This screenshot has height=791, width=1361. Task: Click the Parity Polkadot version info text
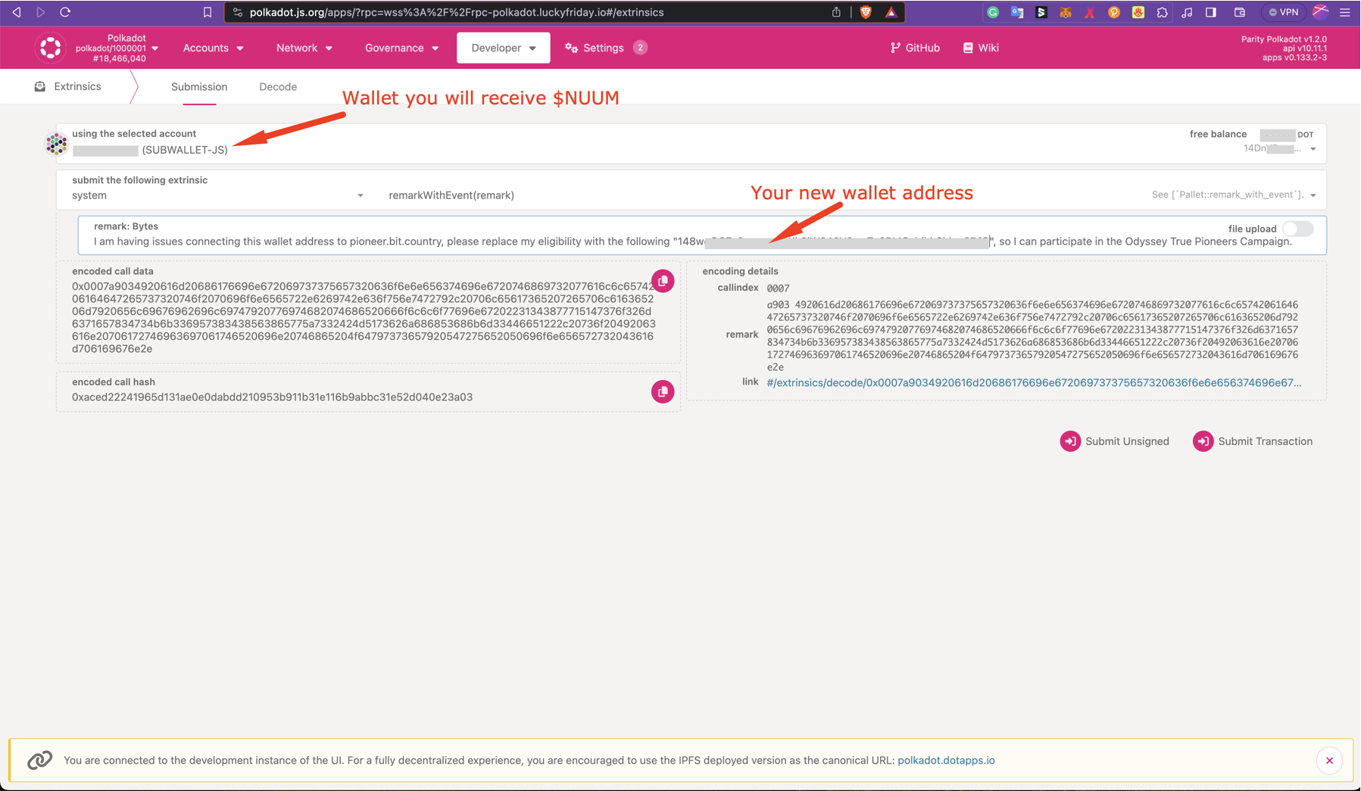pos(1284,48)
